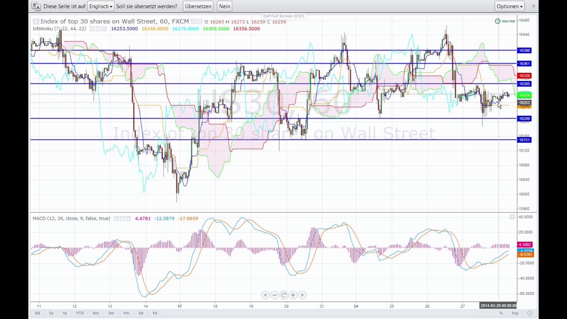
Task: Open the Englisch language dropdown
Action: point(100,6)
